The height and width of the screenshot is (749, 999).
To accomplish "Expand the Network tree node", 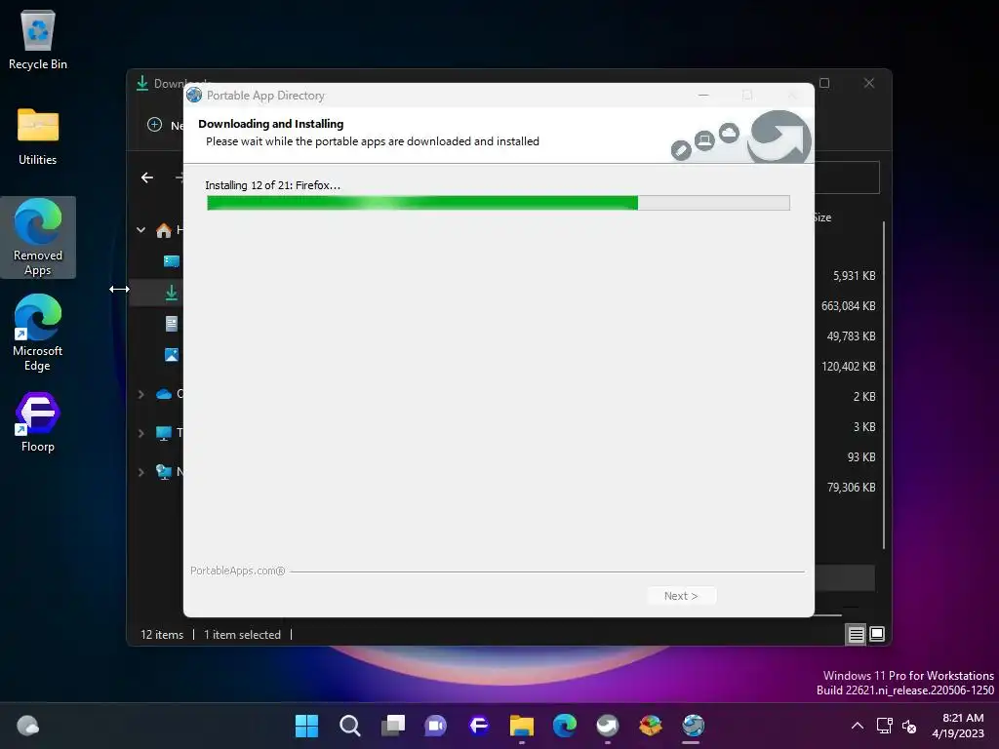I will coord(140,472).
